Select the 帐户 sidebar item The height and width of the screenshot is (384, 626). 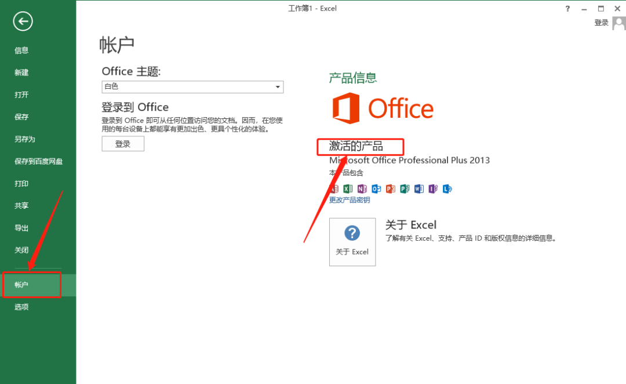tap(38, 285)
